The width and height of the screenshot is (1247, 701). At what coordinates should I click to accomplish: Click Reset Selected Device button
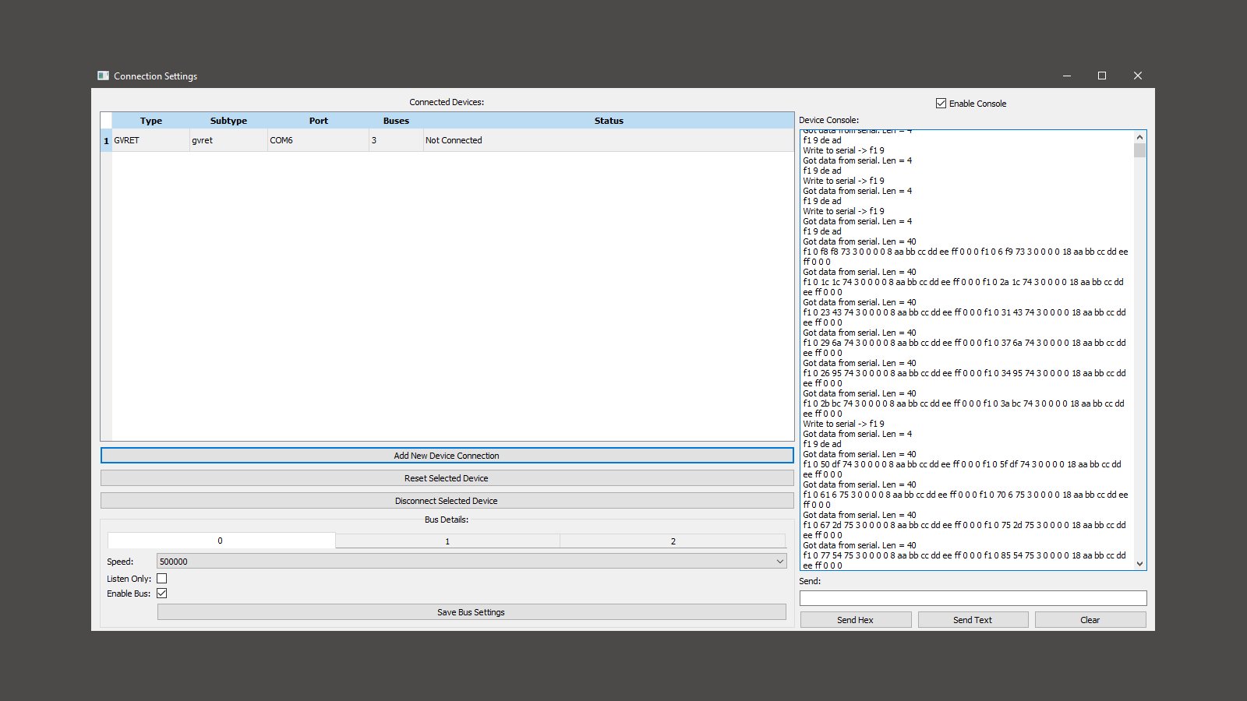pos(447,478)
